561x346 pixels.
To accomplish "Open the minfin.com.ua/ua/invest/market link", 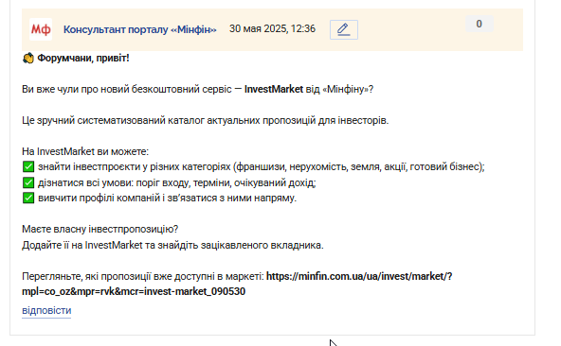I will coord(359,276).
